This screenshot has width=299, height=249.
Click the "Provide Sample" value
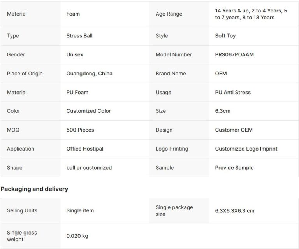click(x=234, y=168)
